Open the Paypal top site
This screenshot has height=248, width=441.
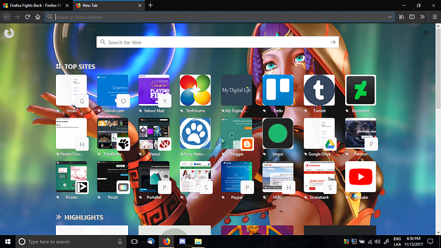[x=237, y=177]
